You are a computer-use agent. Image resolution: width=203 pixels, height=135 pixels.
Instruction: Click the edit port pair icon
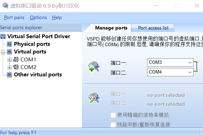click(94, 98)
